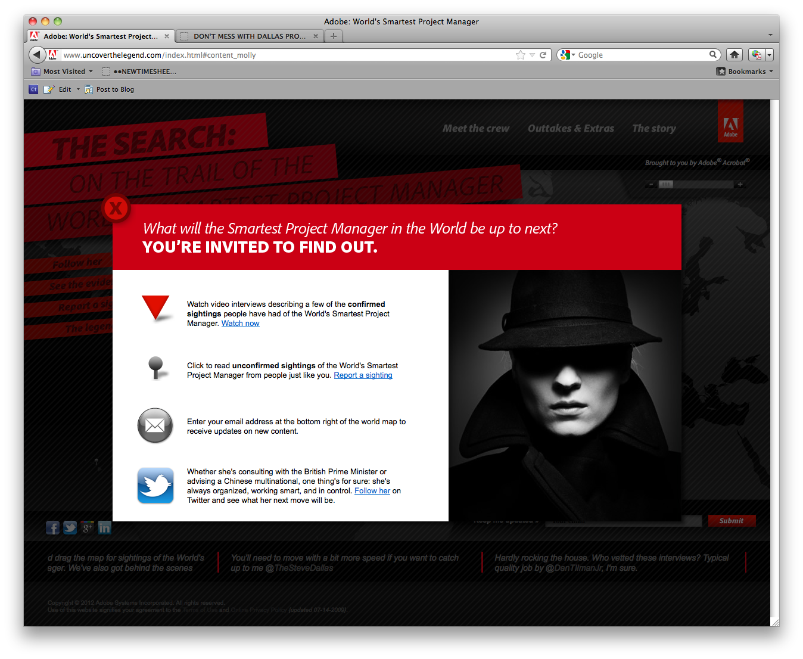Reload the page using refresh icon

click(543, 55)
